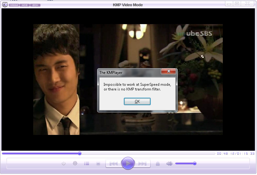Open the control box gear icon
The height and width of the screenshot is (175, 257).
pyautogui.click(x=75, y=163)
